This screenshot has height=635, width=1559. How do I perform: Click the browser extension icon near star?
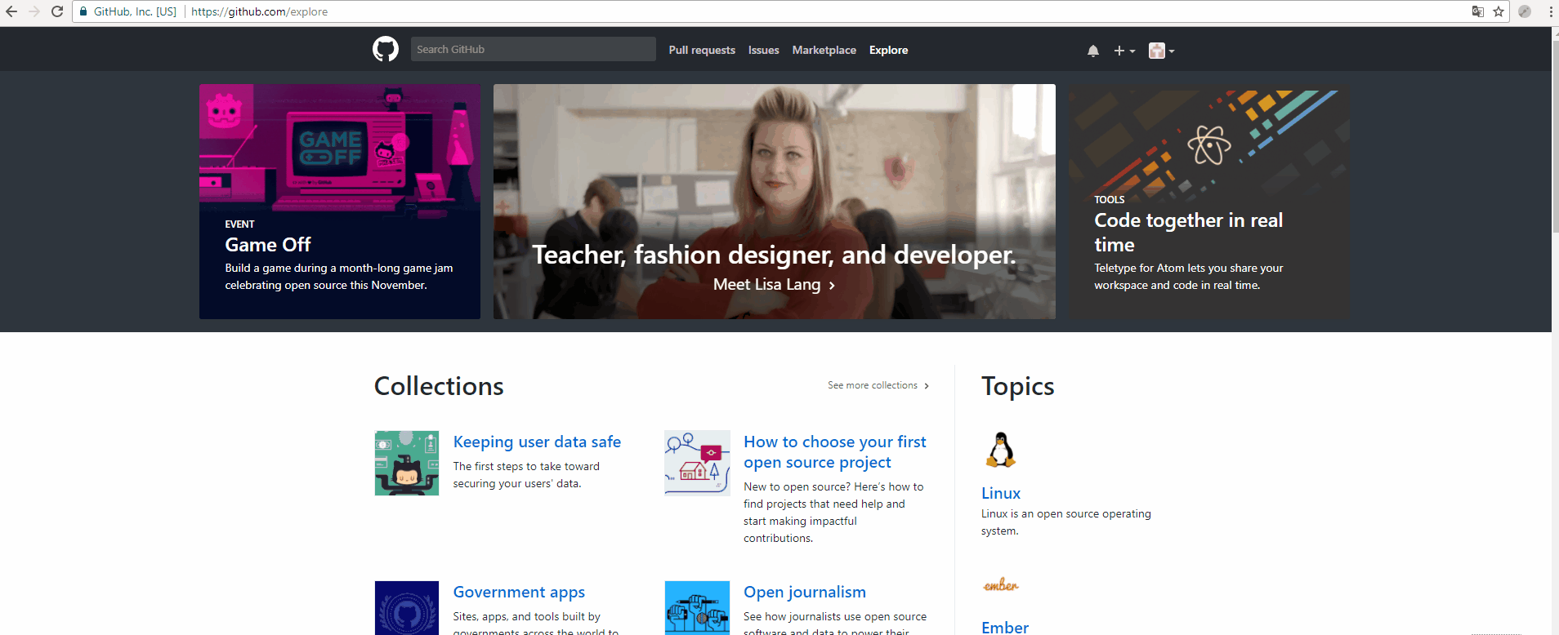point(1525,11)
